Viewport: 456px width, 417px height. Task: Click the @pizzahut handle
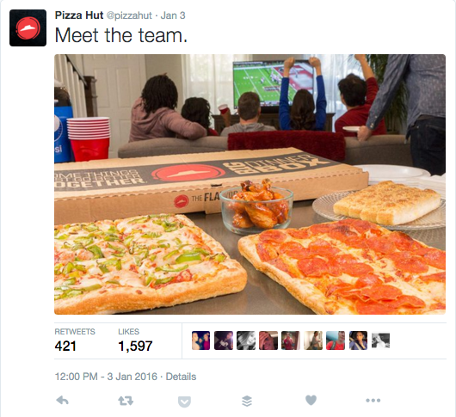click(x=129, y=15)
